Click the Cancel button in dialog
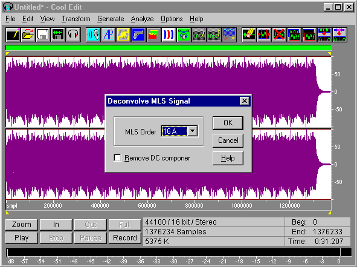This screenshot has height=267, width=357. [228, 140]
